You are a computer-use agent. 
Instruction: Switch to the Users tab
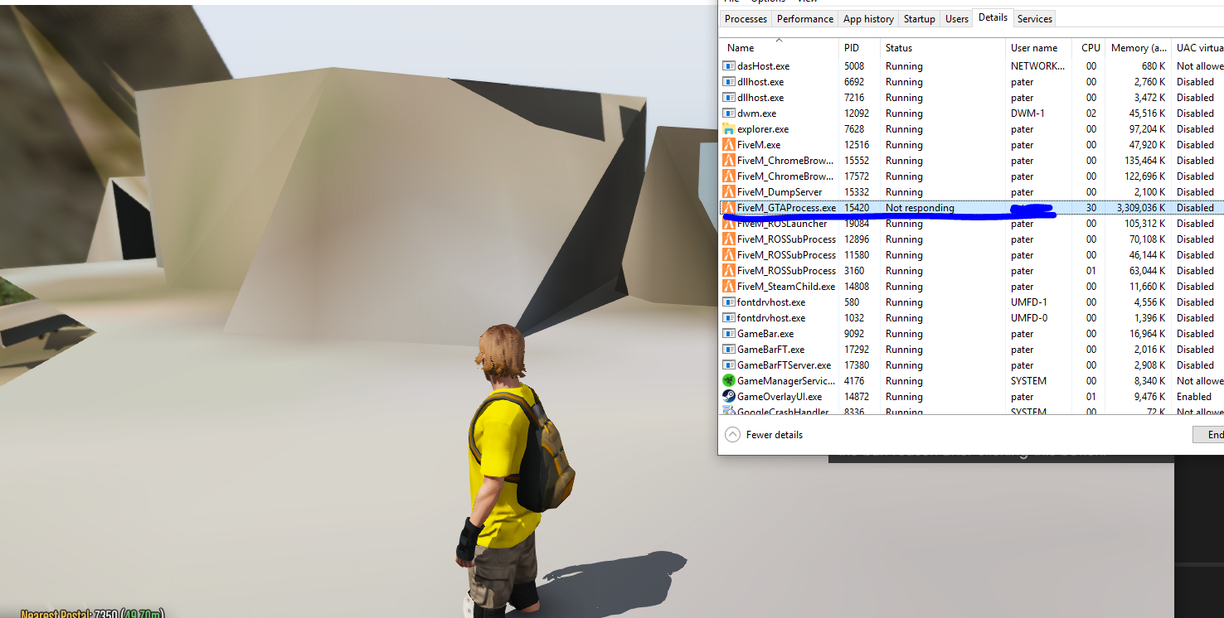(x=957, y=19)
